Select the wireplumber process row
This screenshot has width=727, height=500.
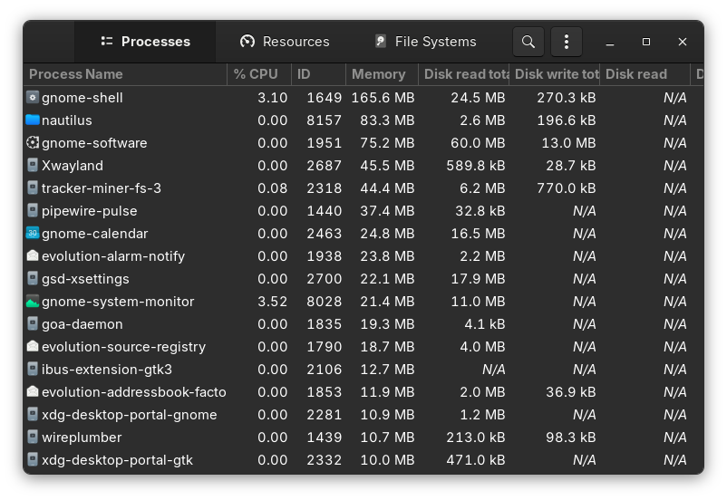point(363,437)
